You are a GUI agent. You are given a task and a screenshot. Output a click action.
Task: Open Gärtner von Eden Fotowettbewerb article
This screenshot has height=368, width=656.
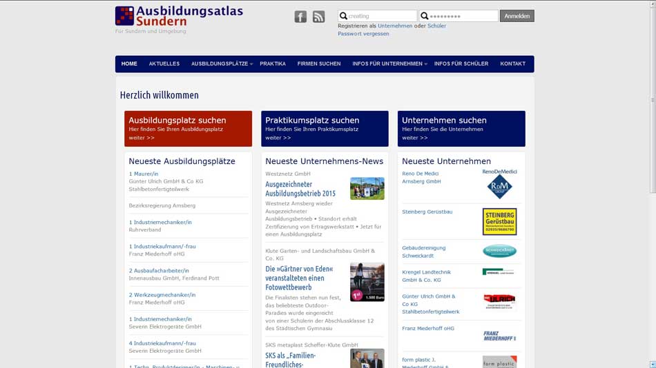[x=299, y=278]
